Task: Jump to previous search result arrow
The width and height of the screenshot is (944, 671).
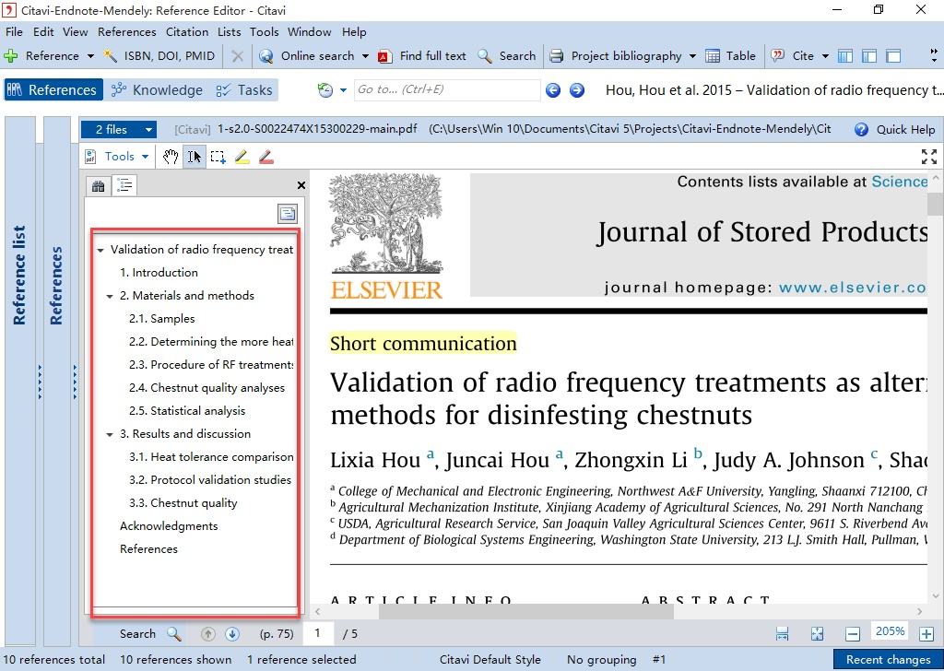Action: (207, 634)
